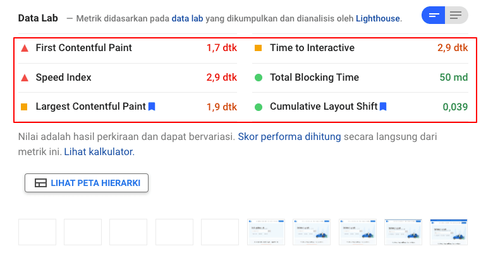Open the "Lihat kalkulator" link

98,151
